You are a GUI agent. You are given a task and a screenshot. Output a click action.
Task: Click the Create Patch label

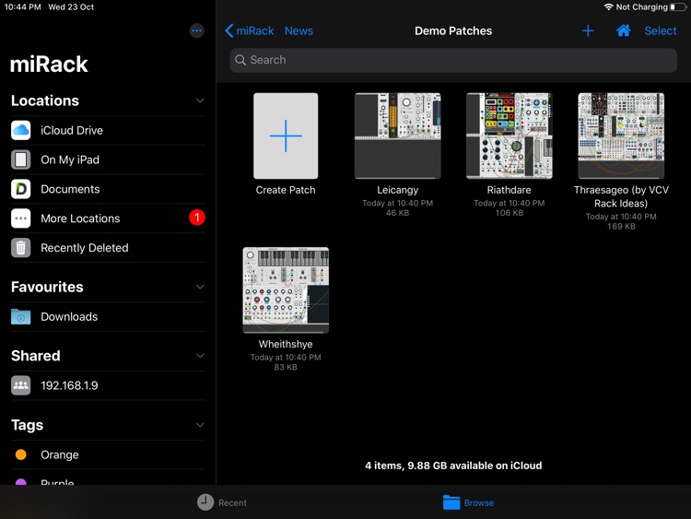[286, 190]
